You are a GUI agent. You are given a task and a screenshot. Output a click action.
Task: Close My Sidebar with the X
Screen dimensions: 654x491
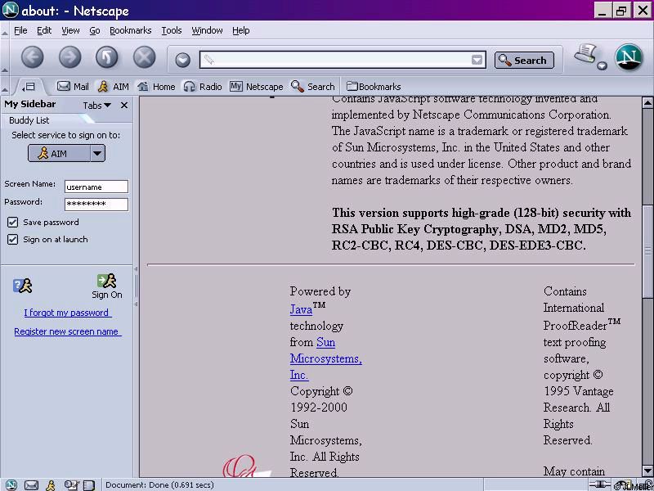(124, 106)
